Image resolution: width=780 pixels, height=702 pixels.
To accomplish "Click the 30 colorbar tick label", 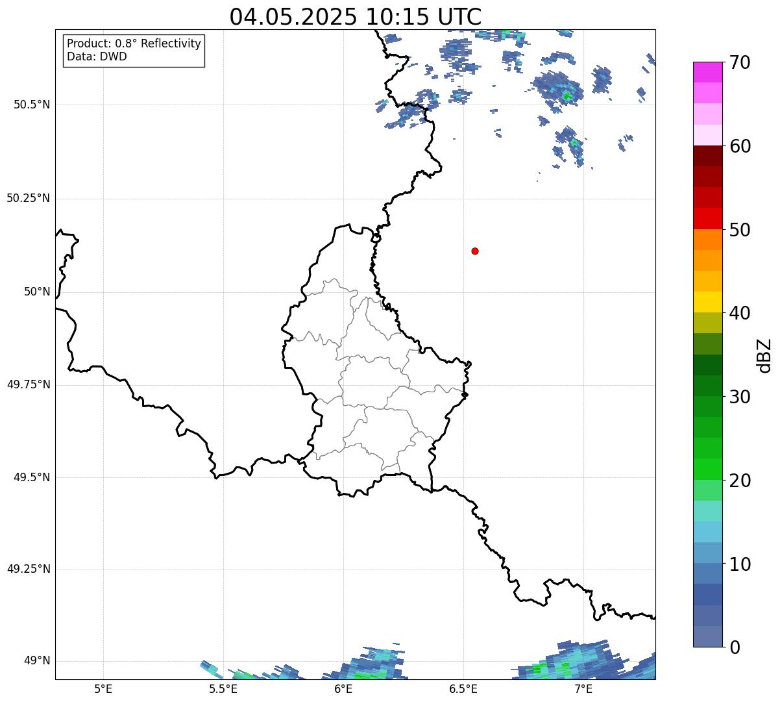I will [x=740, y=397].
